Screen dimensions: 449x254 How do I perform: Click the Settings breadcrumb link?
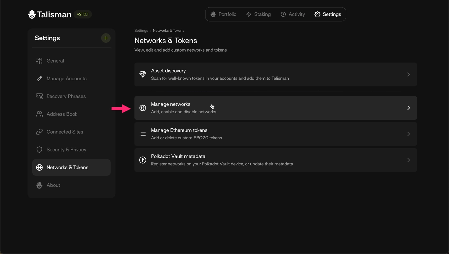(x=141, y=31)
